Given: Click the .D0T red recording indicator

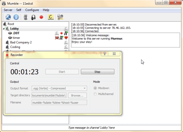Looking at the screenshot, I should 62,33.
